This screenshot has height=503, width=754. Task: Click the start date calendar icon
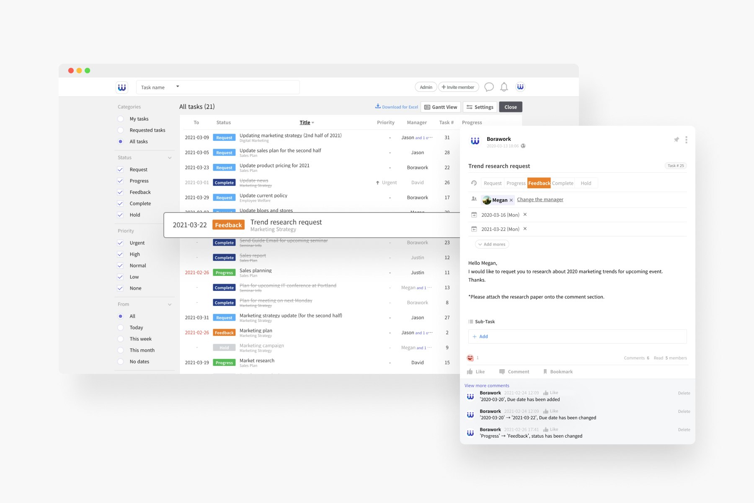[x=474, y=215]
